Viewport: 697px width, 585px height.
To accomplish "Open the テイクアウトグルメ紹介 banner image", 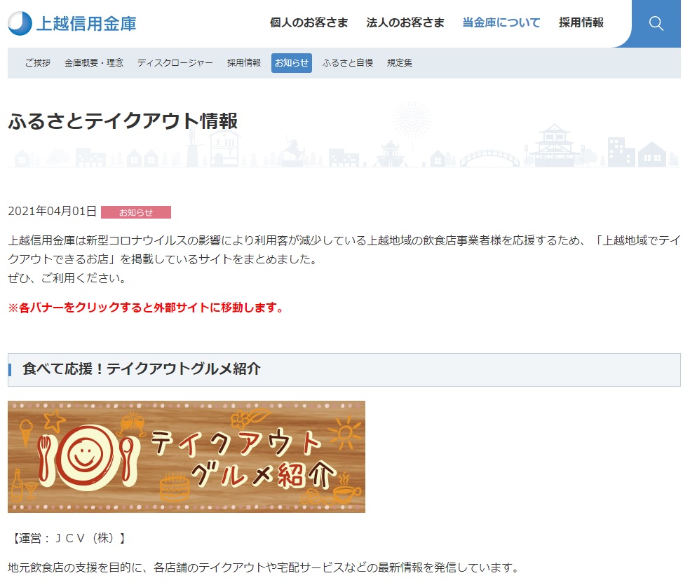I will pyautogui.click(x=187, y=457).
